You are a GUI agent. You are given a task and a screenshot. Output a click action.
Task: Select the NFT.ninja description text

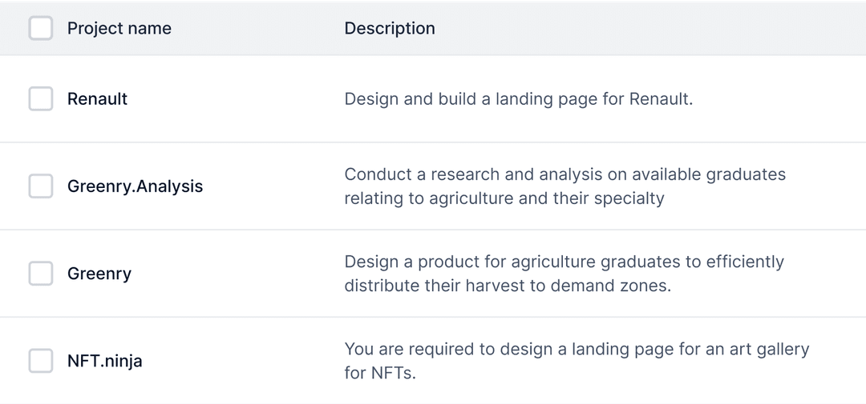[576, 361]
